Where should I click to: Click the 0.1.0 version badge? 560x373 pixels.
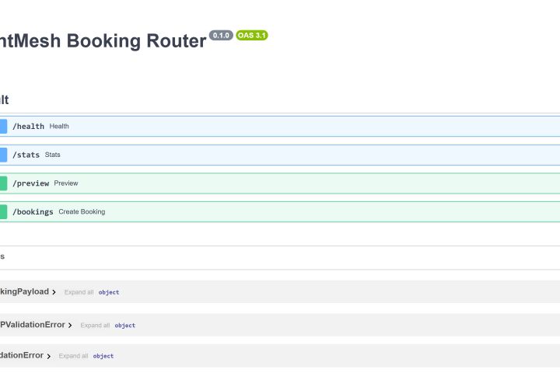(x=221, y=36)
